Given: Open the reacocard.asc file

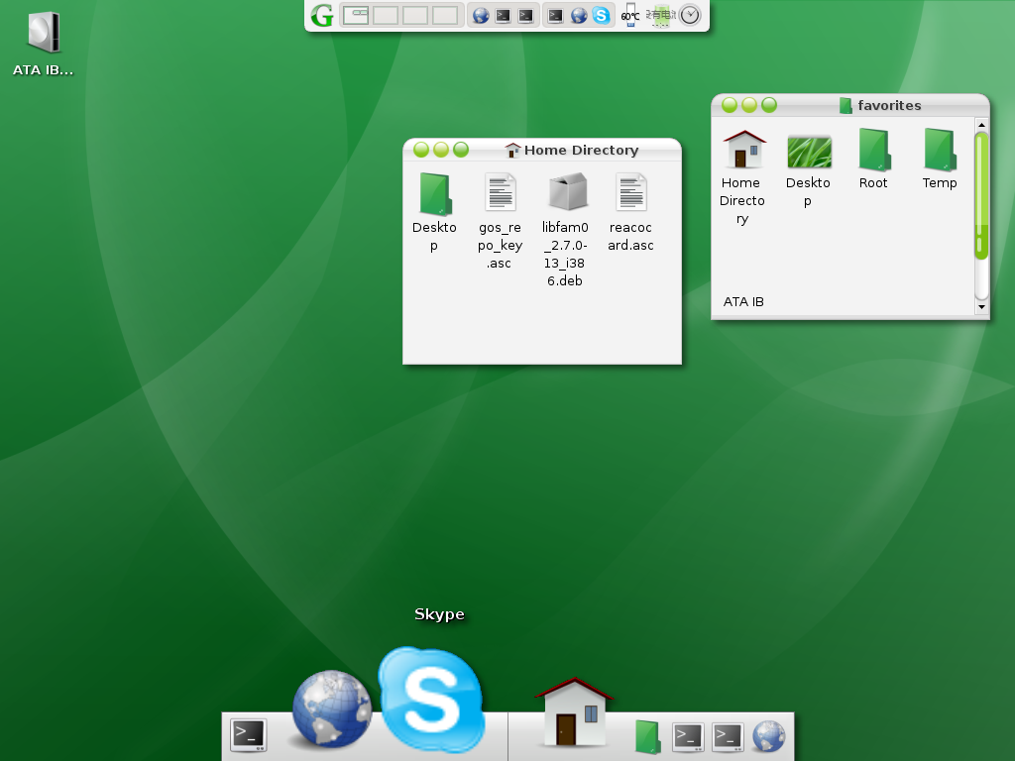Looking at the screenshot, I should (x=630, y=212).
